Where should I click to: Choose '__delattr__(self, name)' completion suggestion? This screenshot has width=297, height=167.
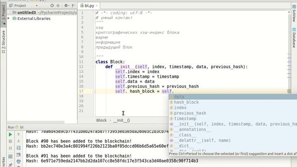click(x=233, y=141)
